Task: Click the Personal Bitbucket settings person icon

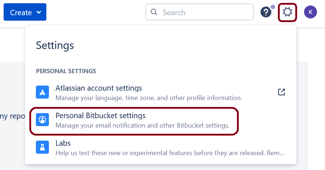Action: coord(42,120)
